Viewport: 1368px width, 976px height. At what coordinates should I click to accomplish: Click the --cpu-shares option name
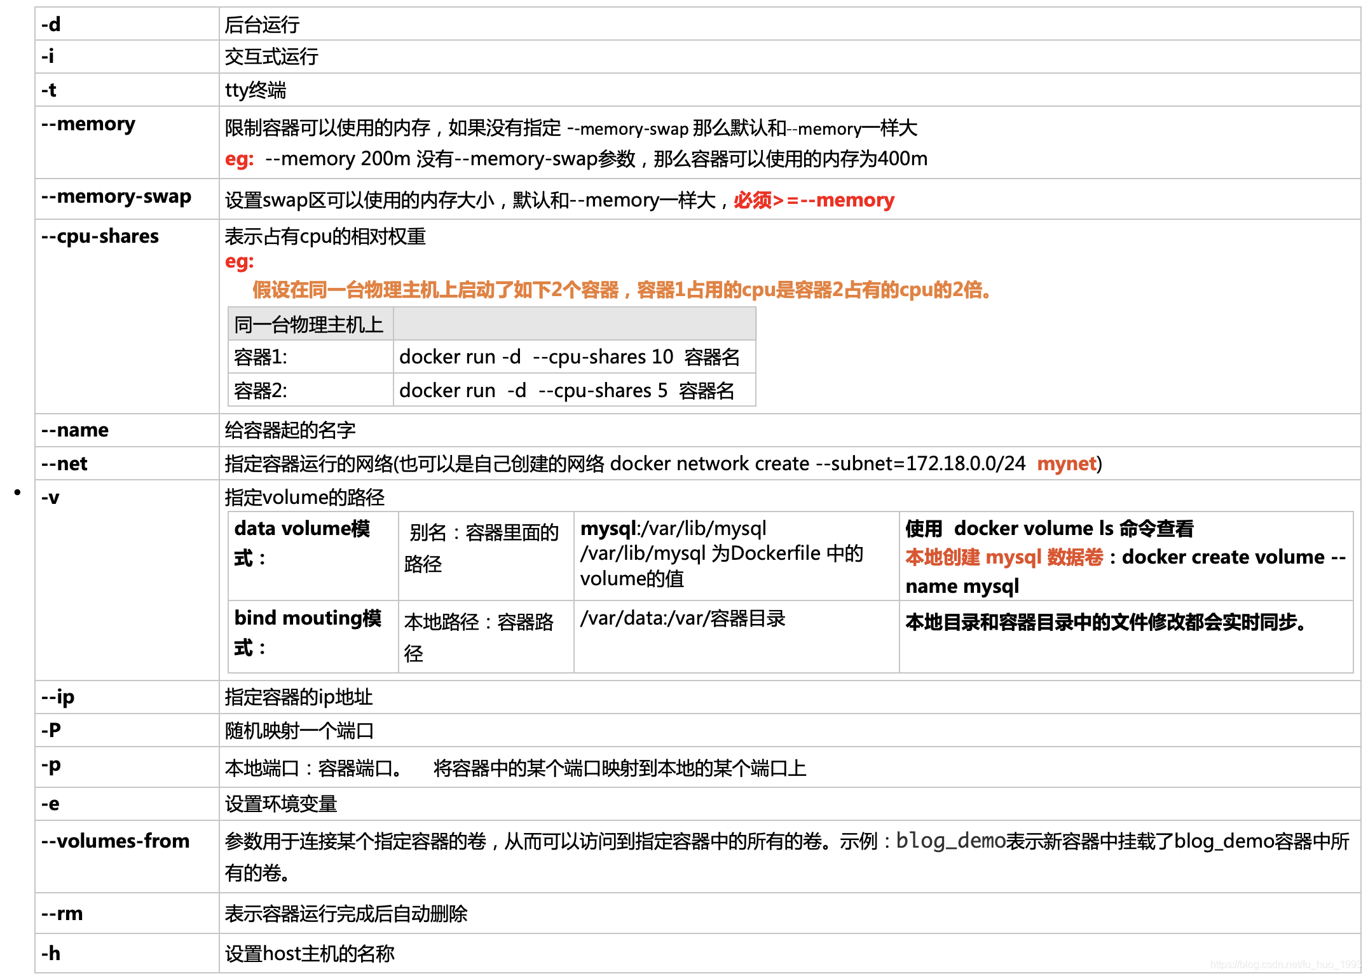(100, 236)
